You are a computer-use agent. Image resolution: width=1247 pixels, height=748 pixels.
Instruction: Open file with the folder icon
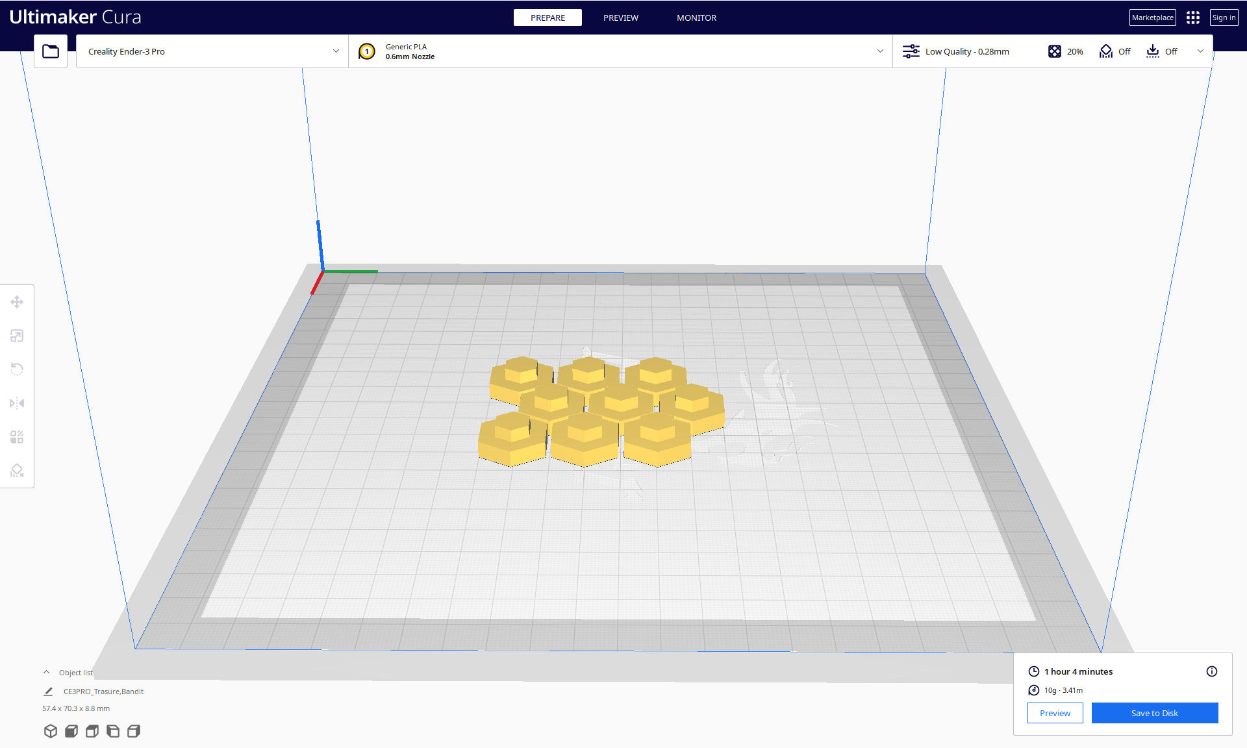click(51, 51)
